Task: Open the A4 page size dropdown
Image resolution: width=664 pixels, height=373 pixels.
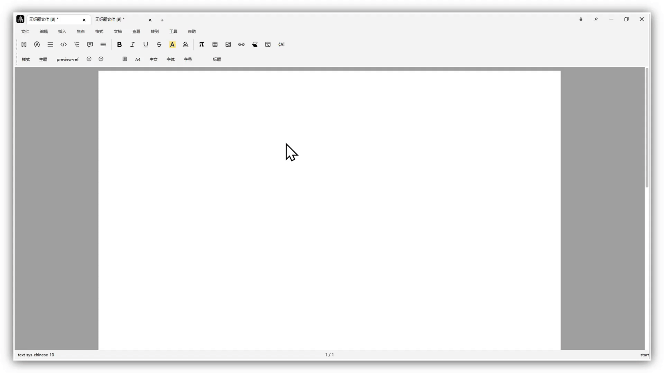Action: click(x=138, y=59)
